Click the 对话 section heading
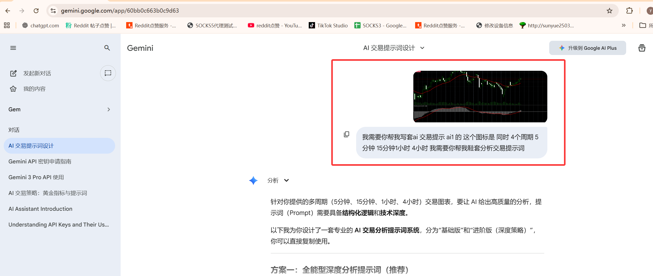 [14, 130]
